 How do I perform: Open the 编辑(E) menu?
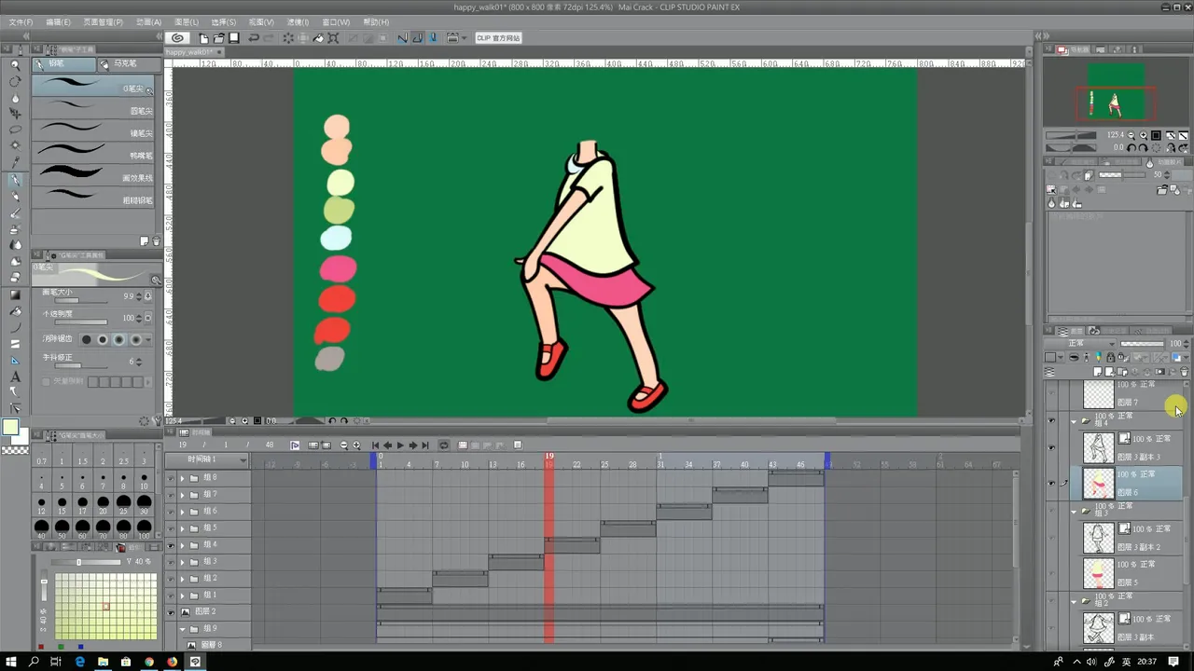(58, 21)
